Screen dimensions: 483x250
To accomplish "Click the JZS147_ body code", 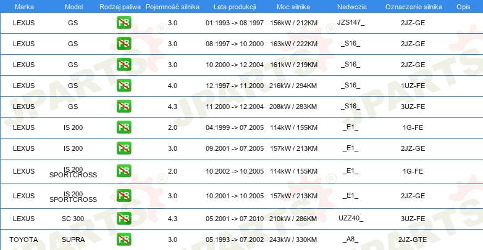I will (x=351, y=22).
